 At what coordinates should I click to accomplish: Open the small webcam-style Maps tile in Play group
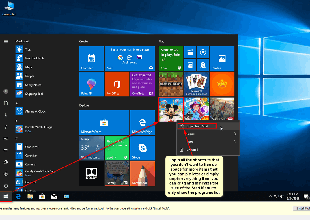tap(203, 65)
